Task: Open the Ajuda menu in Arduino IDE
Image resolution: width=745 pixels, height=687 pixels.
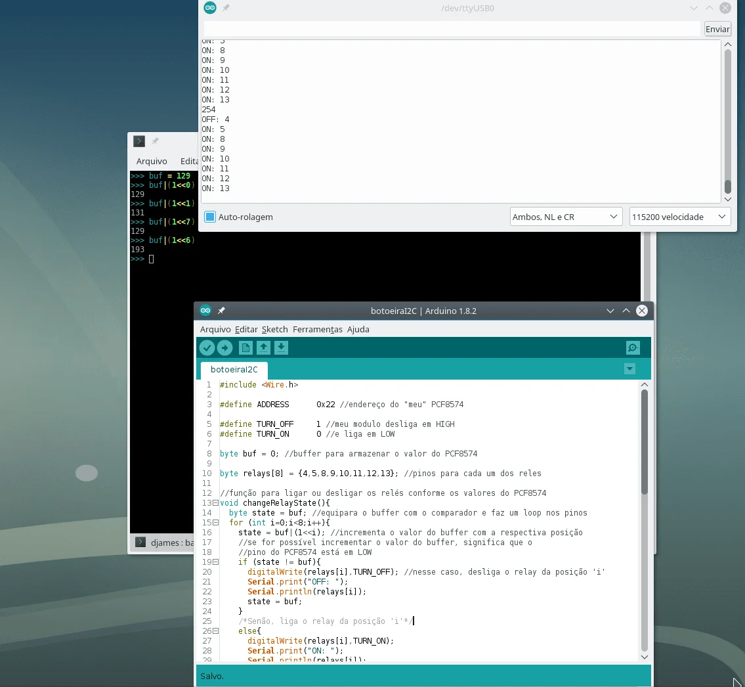Action: point(358,330)
